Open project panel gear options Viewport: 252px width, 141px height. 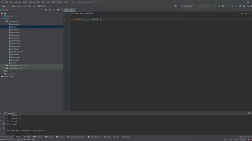tap(58, 10)
